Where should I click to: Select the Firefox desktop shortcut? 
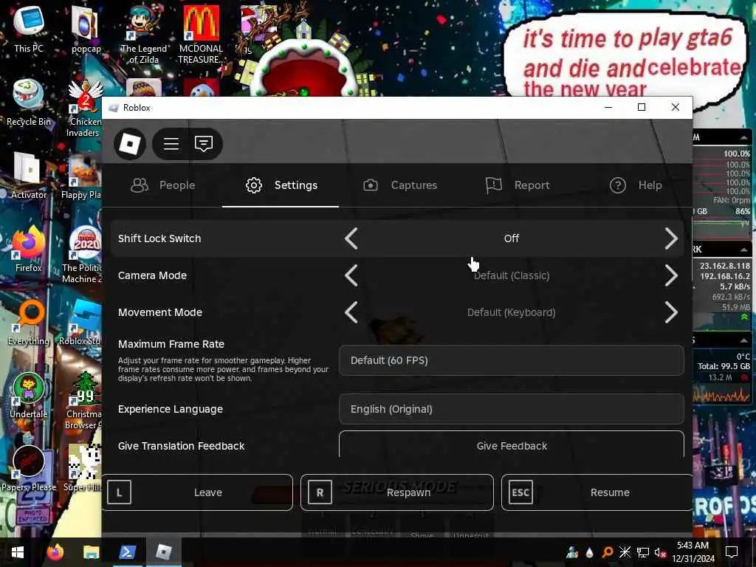[x=29, y=249]
